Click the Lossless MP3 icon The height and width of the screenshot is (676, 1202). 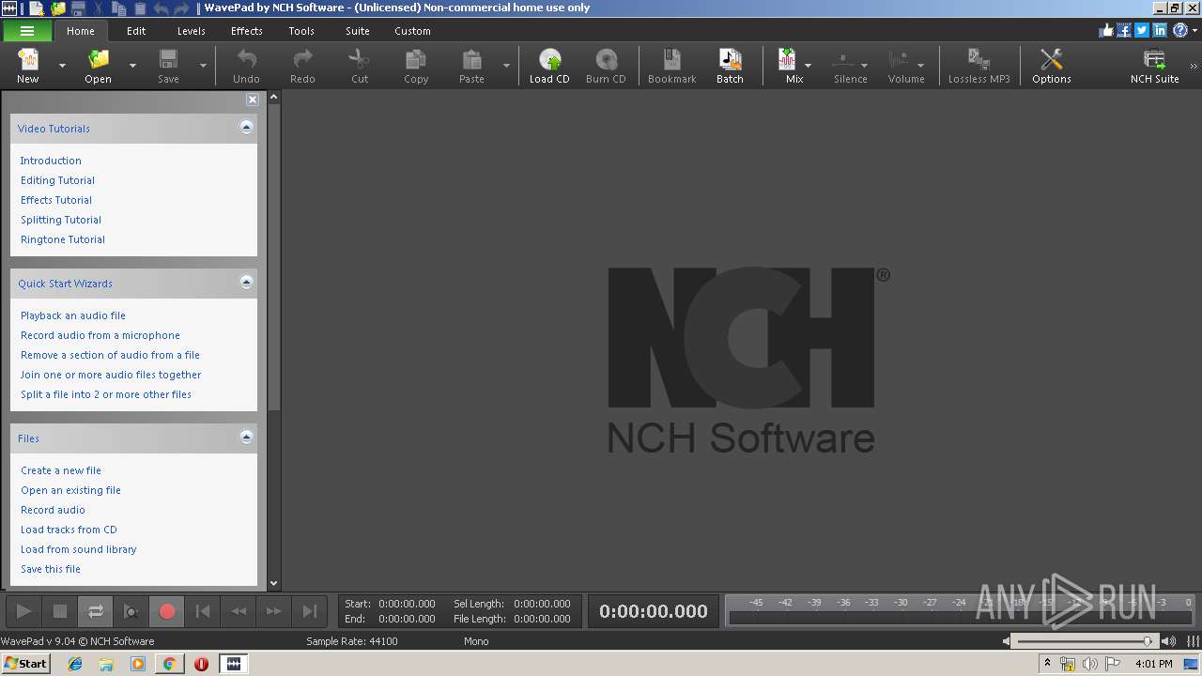click(979, 66)
